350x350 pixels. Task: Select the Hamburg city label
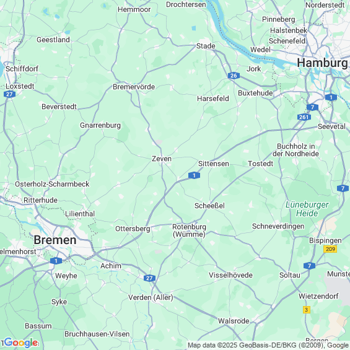322,63
